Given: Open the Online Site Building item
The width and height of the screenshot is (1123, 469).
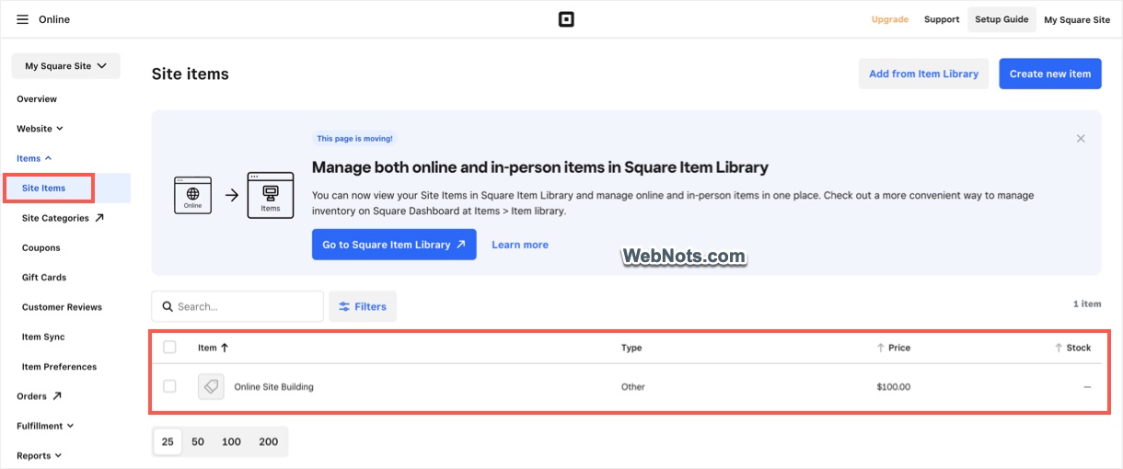Looking at the screenshot, I should tap(273, 387).
